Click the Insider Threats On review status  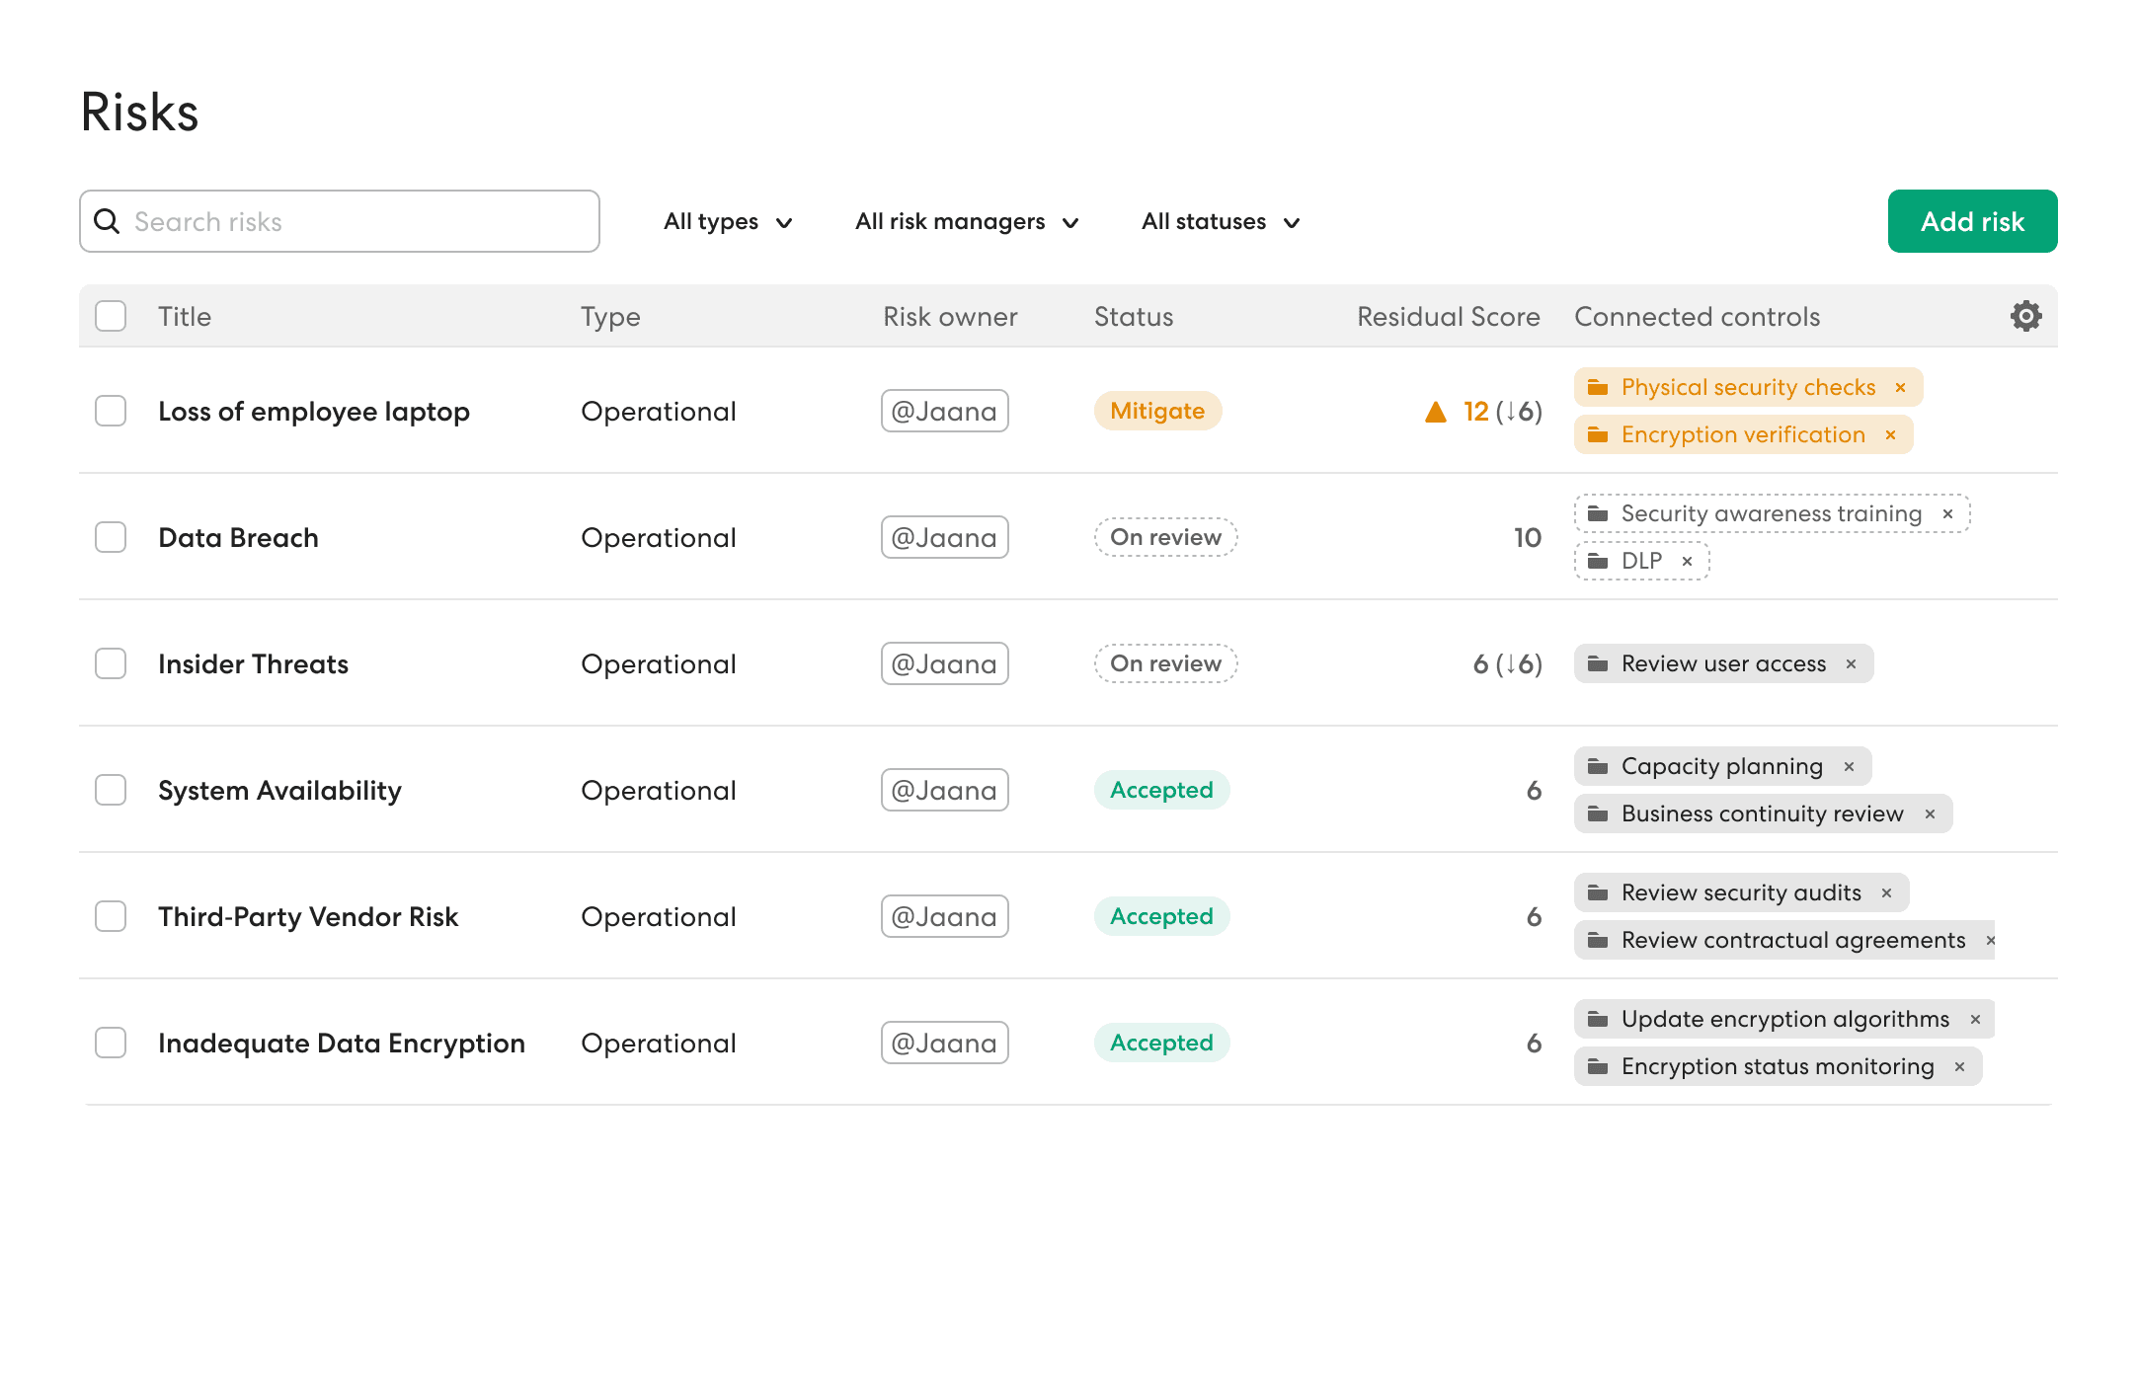(1165, 663)
